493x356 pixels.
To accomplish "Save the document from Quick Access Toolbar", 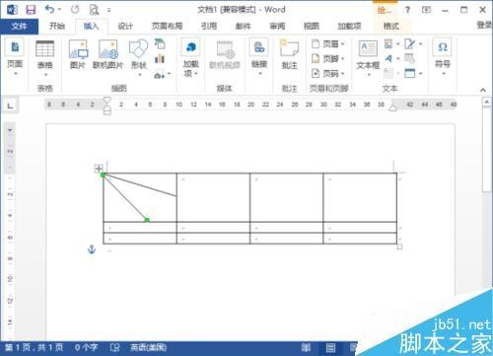I will tap(31, 10).
